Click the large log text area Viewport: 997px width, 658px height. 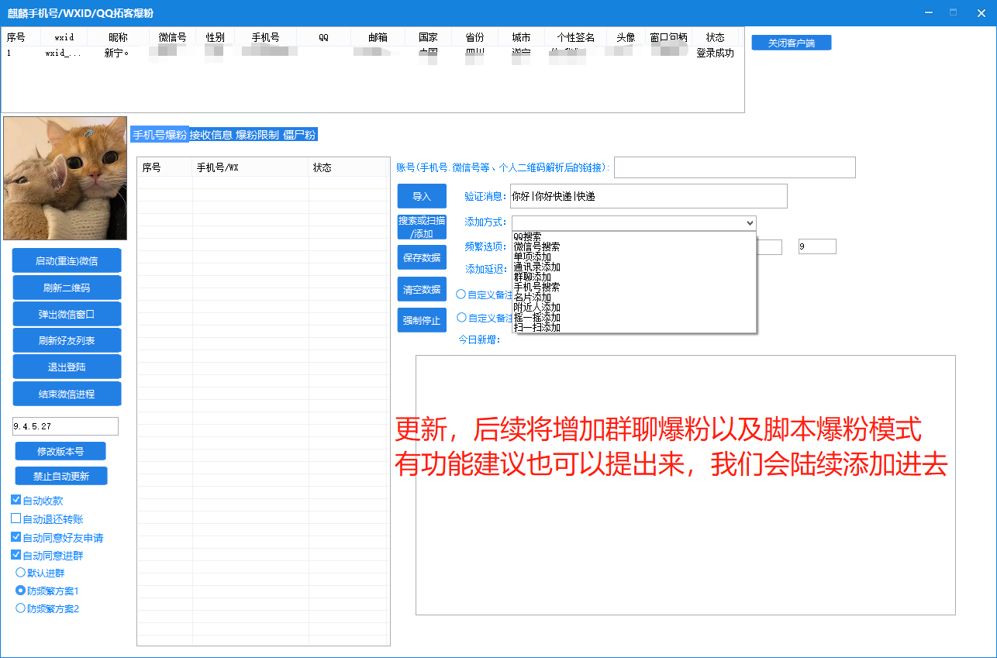(685, 485)
